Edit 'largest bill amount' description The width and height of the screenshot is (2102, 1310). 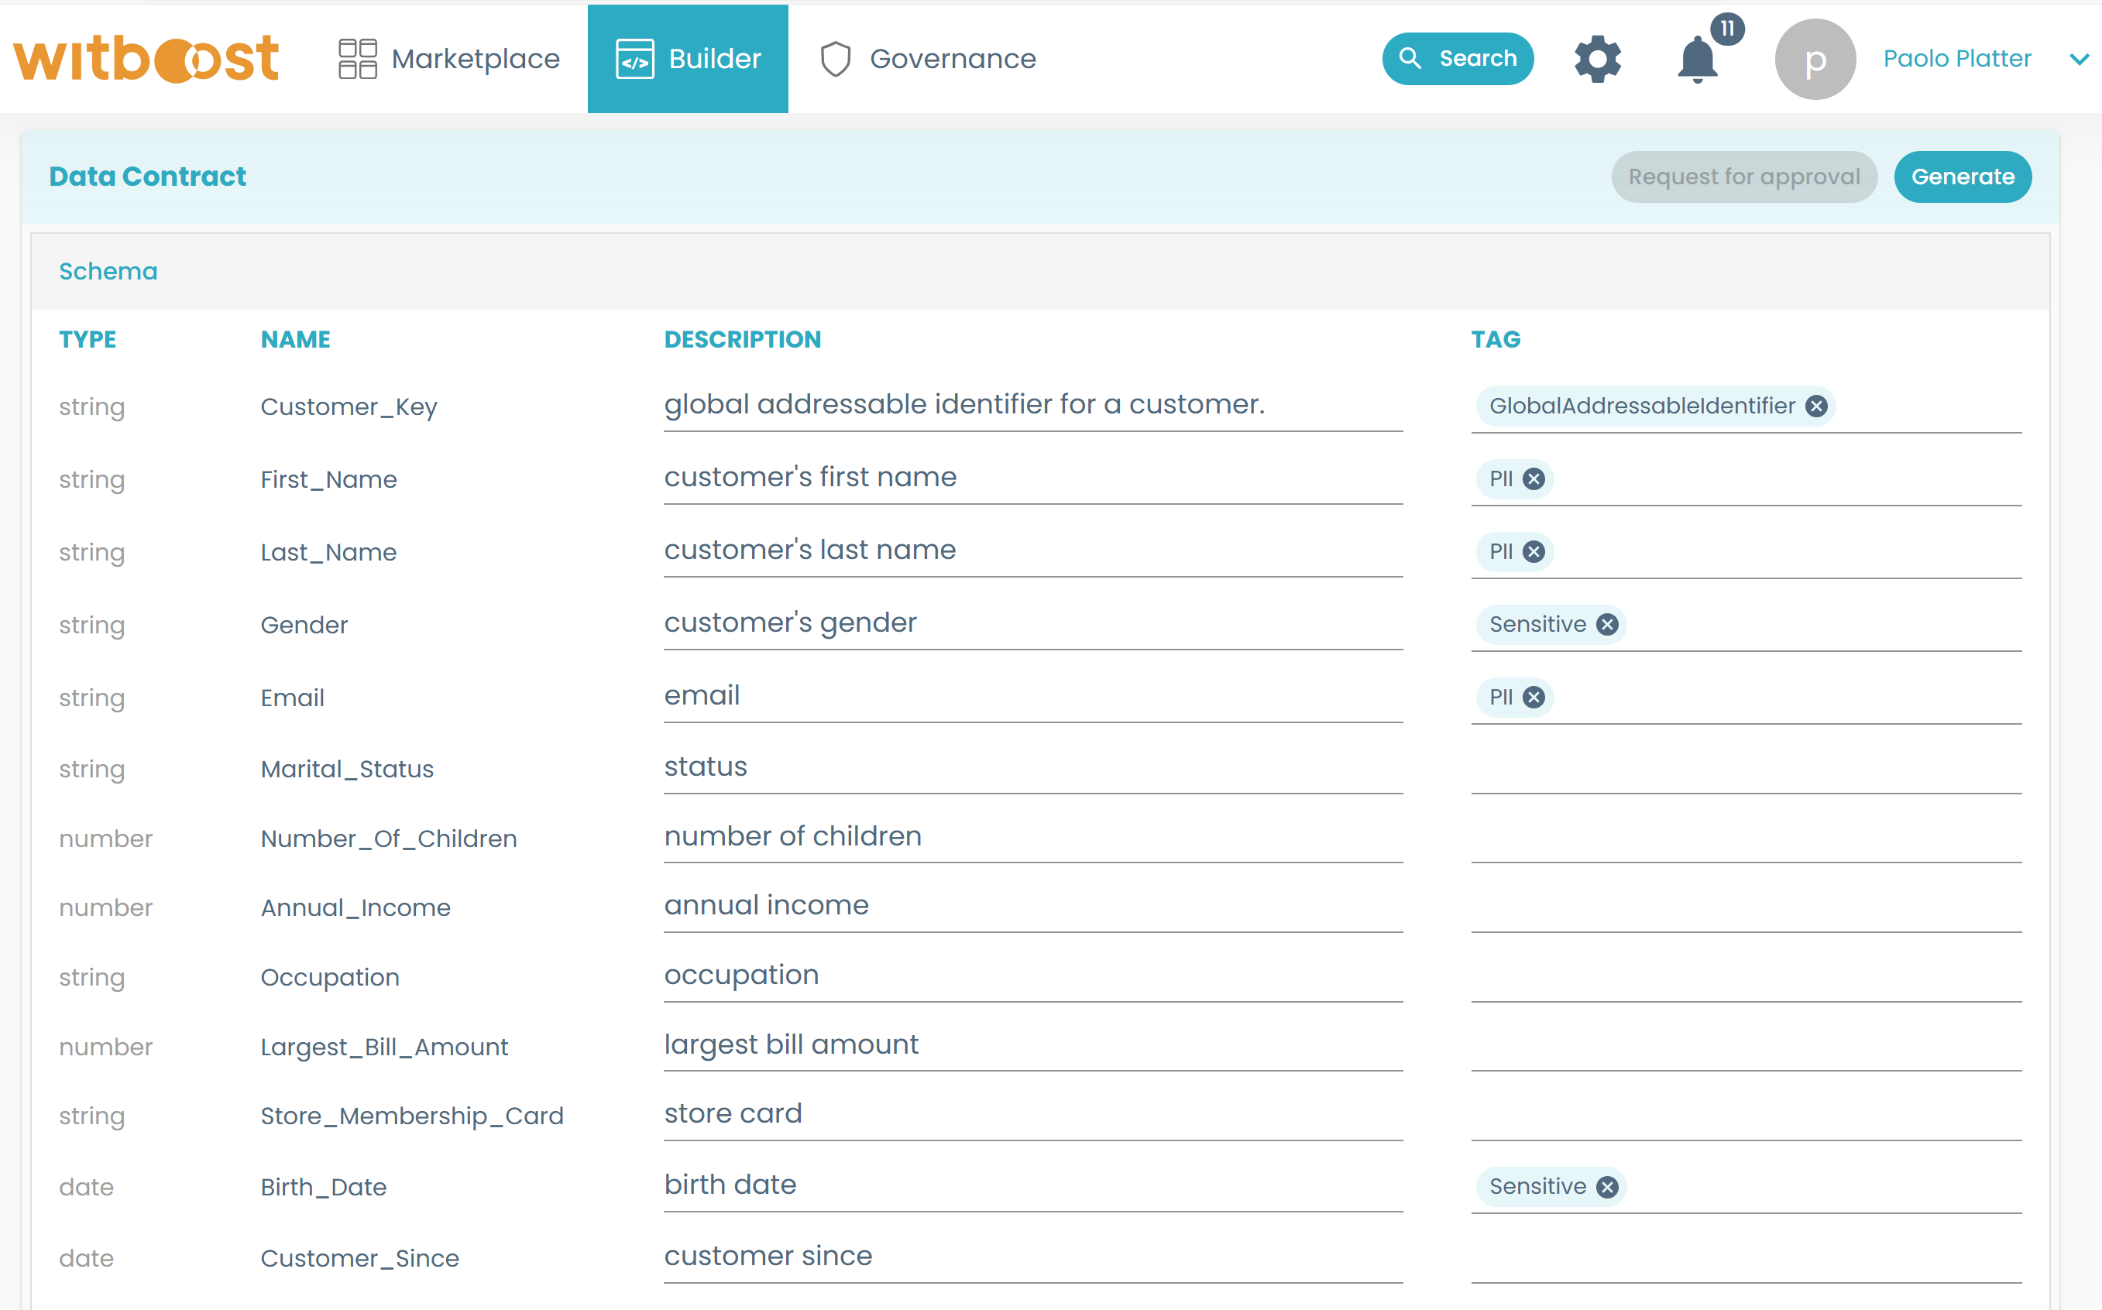coord(1034,1046)
